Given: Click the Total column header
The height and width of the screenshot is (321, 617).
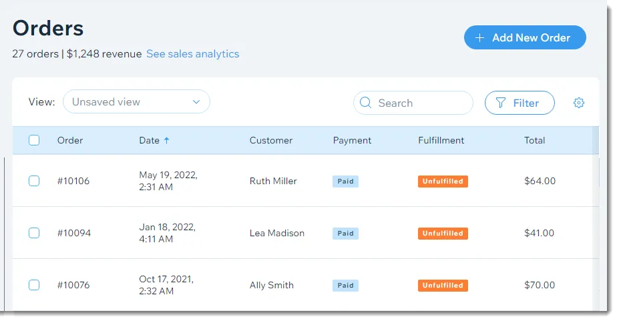Looking at the screenshot, I should [534, 140].
